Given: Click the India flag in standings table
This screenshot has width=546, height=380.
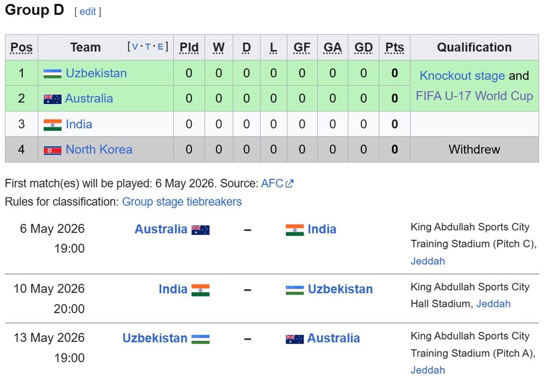Looking at the screenshot, I should point(52,125).
